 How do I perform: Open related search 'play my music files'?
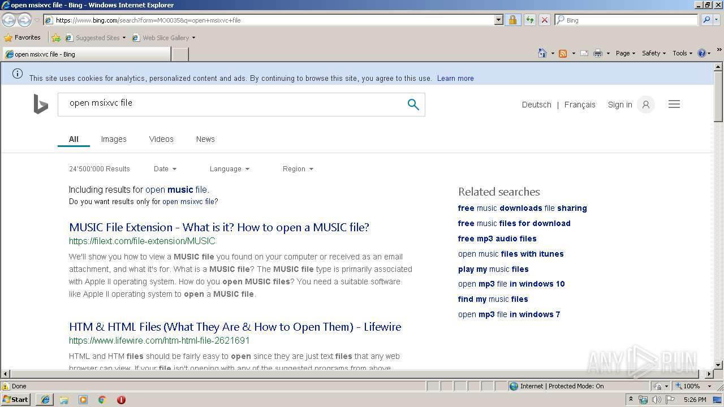(493, 269)
